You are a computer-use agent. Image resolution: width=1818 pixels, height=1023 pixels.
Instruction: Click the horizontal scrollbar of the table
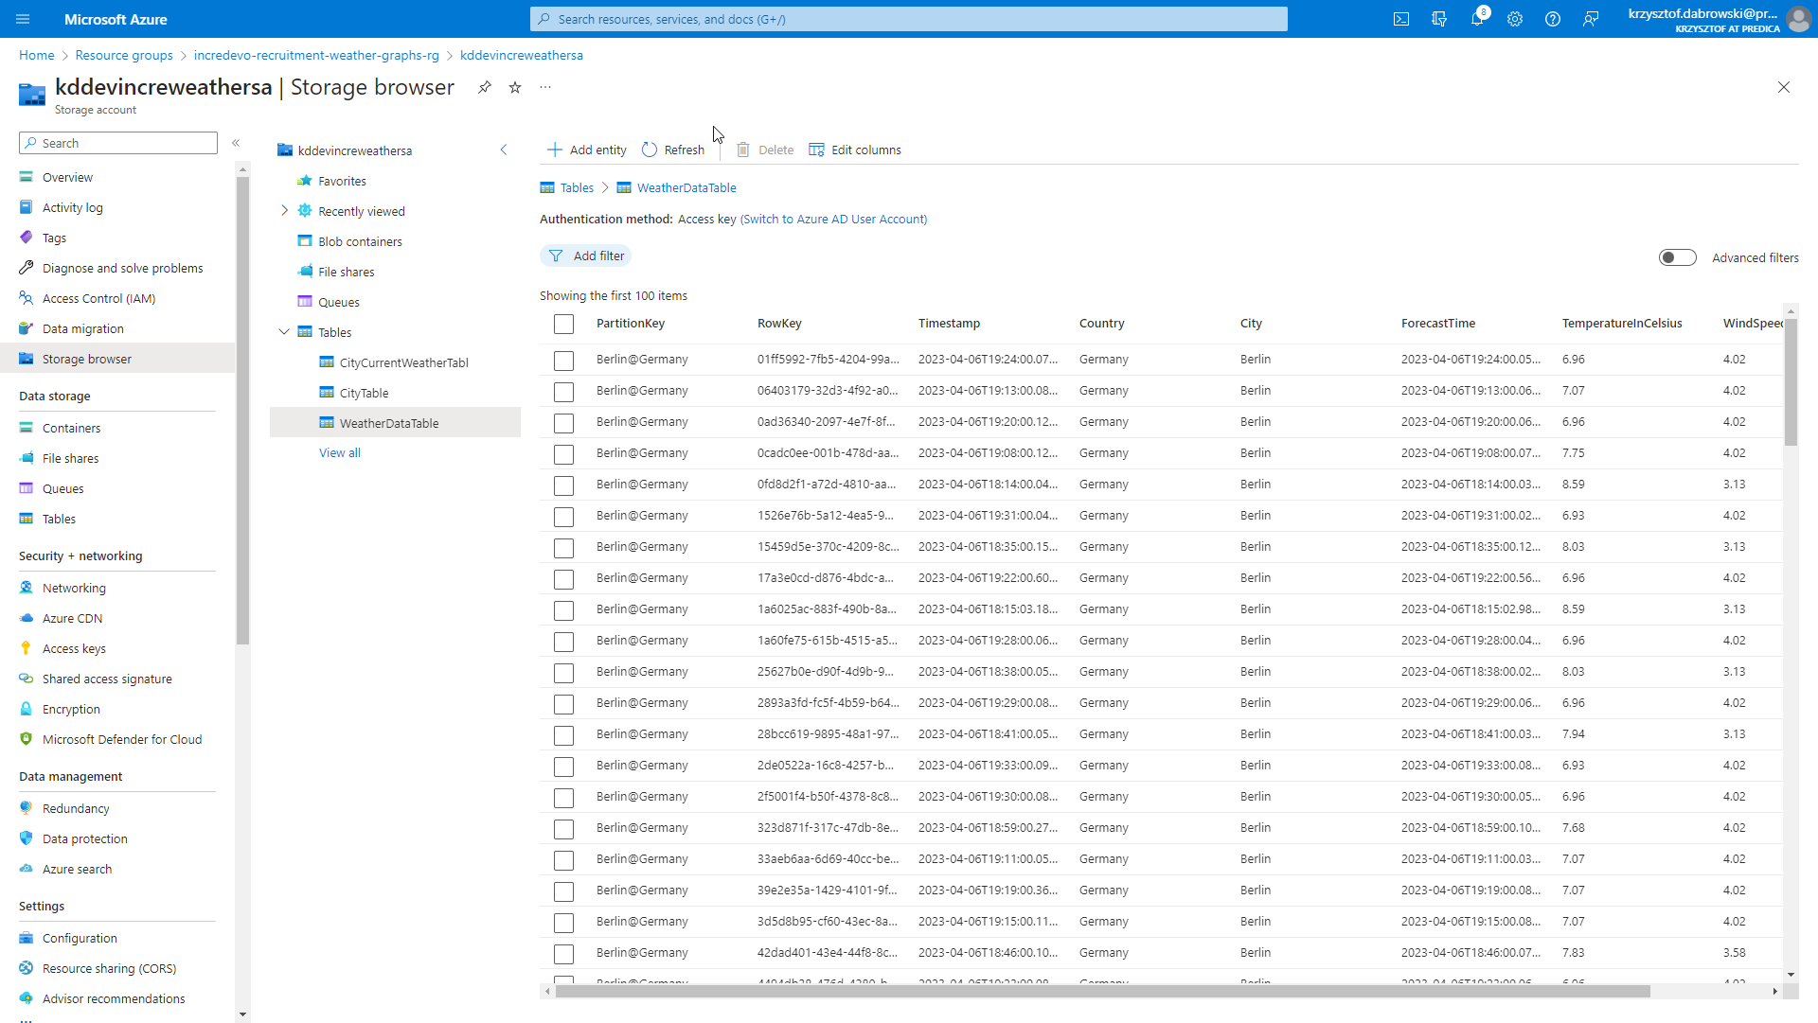(x=1102, y=991)
